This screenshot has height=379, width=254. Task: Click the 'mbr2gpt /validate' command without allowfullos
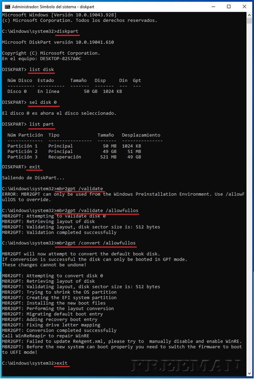coord(79,189)
